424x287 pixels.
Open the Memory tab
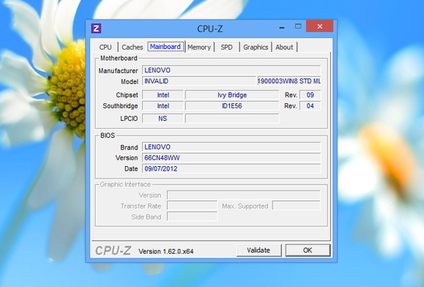199,47
